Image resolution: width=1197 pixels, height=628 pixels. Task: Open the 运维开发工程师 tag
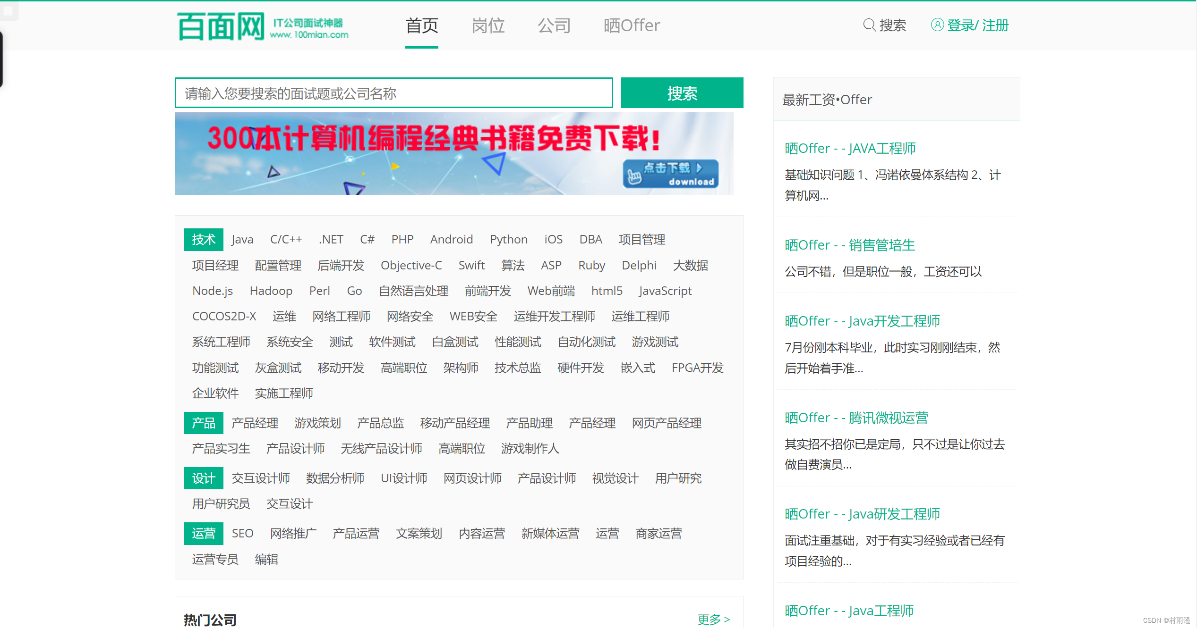[x=555, y=317]
